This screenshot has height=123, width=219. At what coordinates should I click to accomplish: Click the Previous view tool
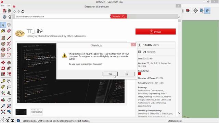(x=9, y=112)
